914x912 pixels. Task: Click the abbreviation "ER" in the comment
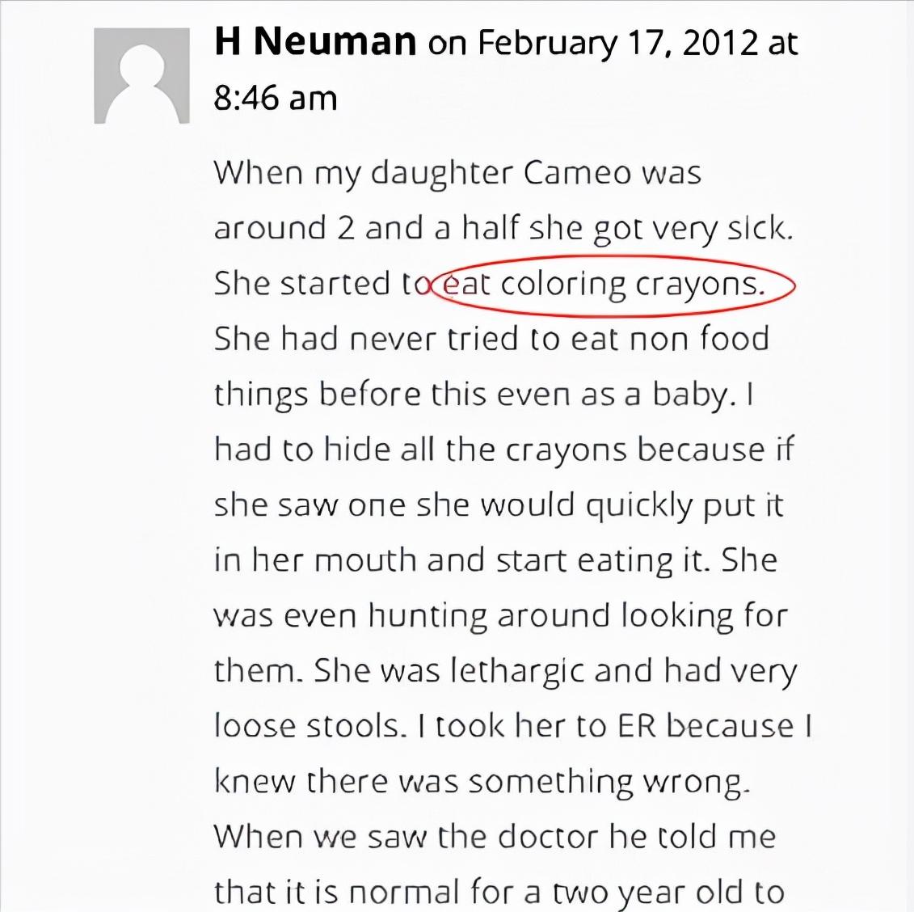coord(637,726)
